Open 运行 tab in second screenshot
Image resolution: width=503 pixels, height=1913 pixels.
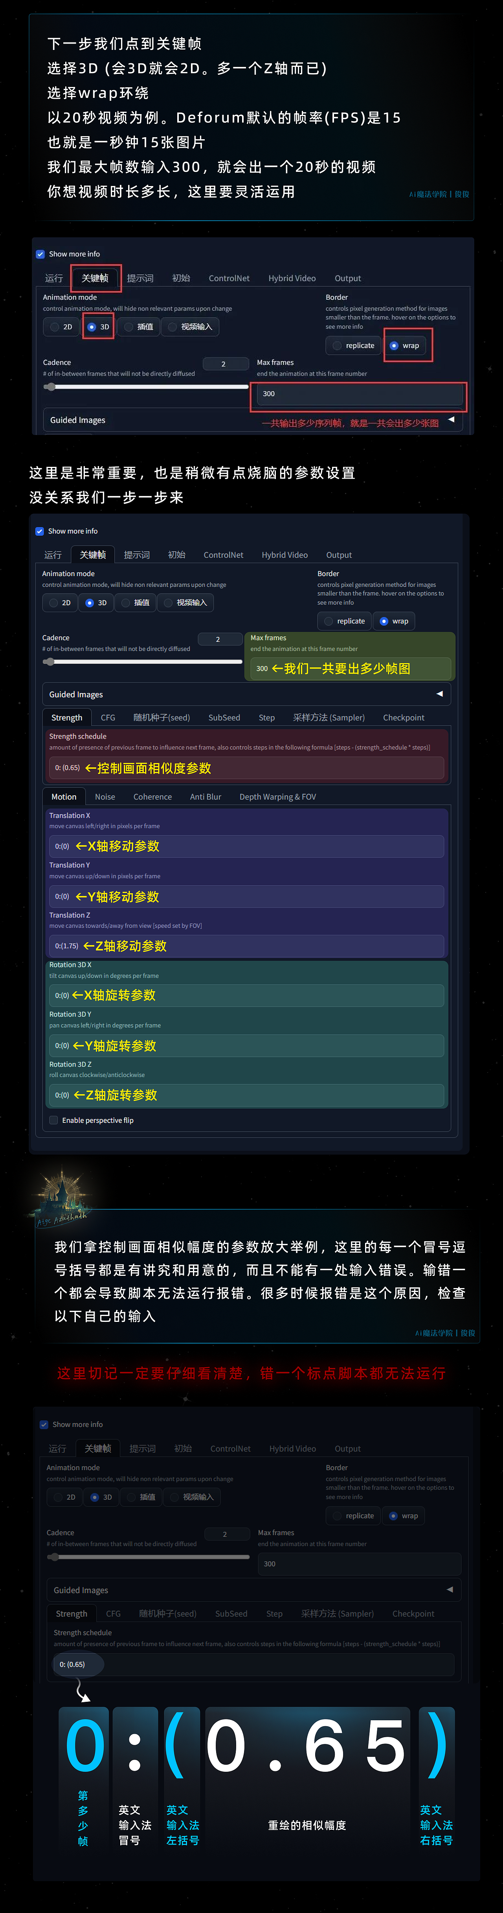tap(53, 555)
